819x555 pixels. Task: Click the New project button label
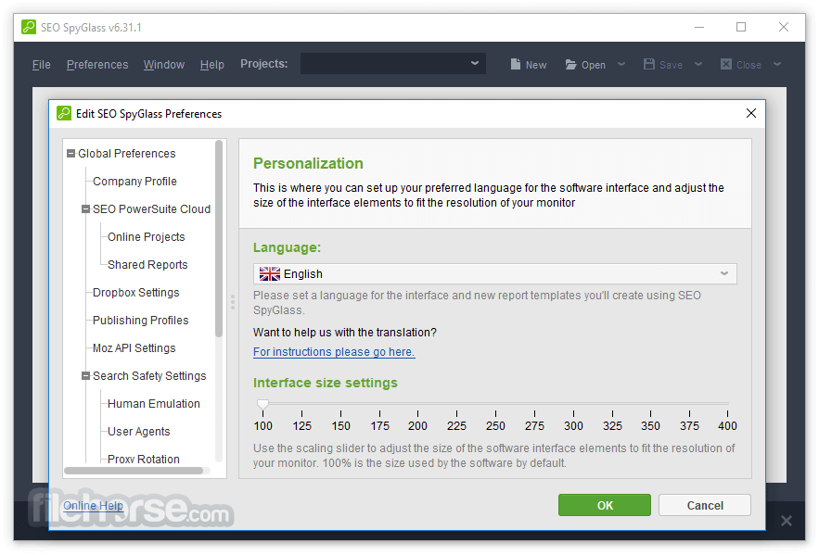tap(536, 65)
